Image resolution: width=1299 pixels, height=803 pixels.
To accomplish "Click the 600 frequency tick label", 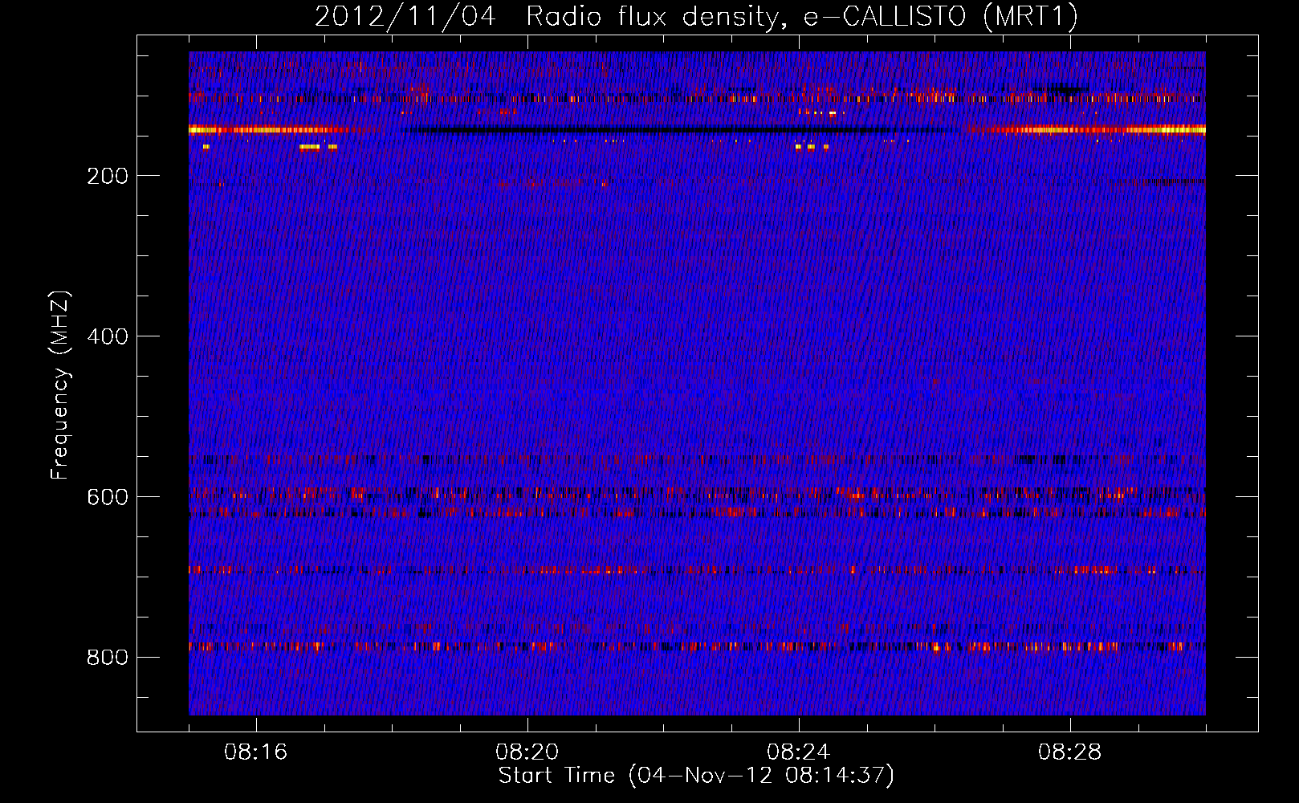I will (108, 497).
